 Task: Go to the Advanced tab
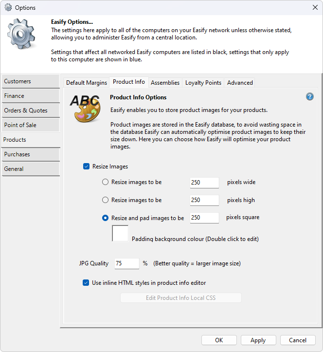click(240, 83)
